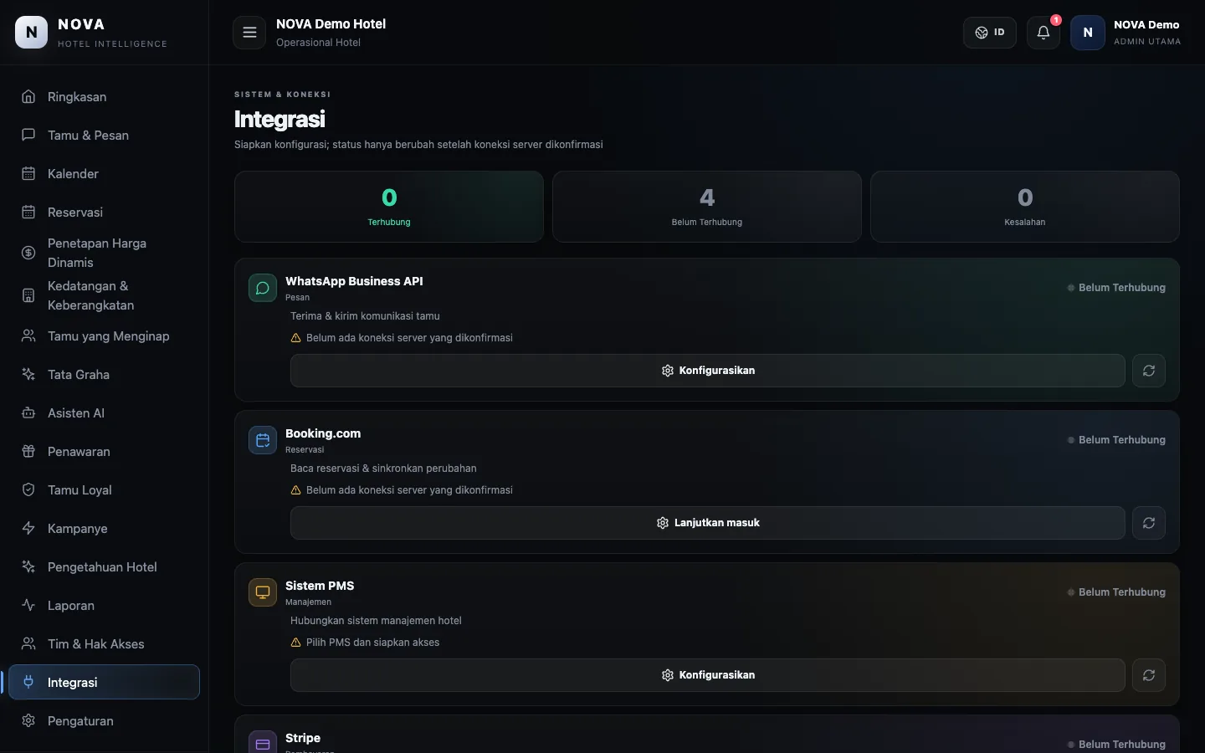Select the Integrasi sidebar item

click(x=104, y=682)
